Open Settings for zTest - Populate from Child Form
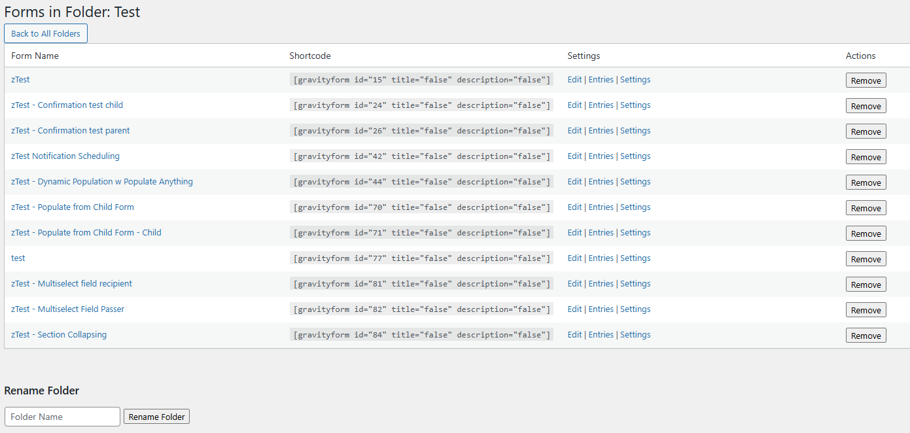The width and height of the screenshot is (910, 433). [x=635, y=207]
